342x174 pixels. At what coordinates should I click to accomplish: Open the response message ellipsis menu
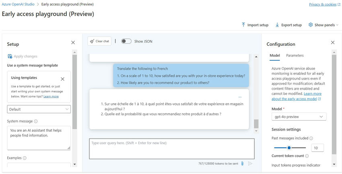[240, 97]
